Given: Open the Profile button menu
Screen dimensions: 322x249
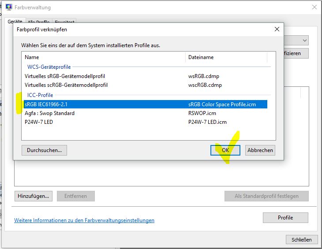Looking at the screenshot, I should [285, 218].
